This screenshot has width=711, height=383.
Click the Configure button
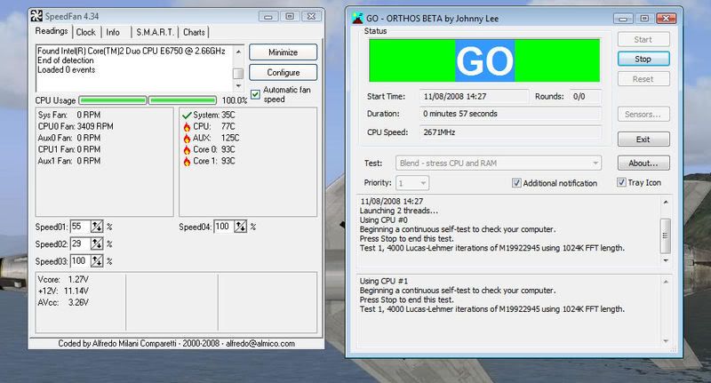click(283, 73)
